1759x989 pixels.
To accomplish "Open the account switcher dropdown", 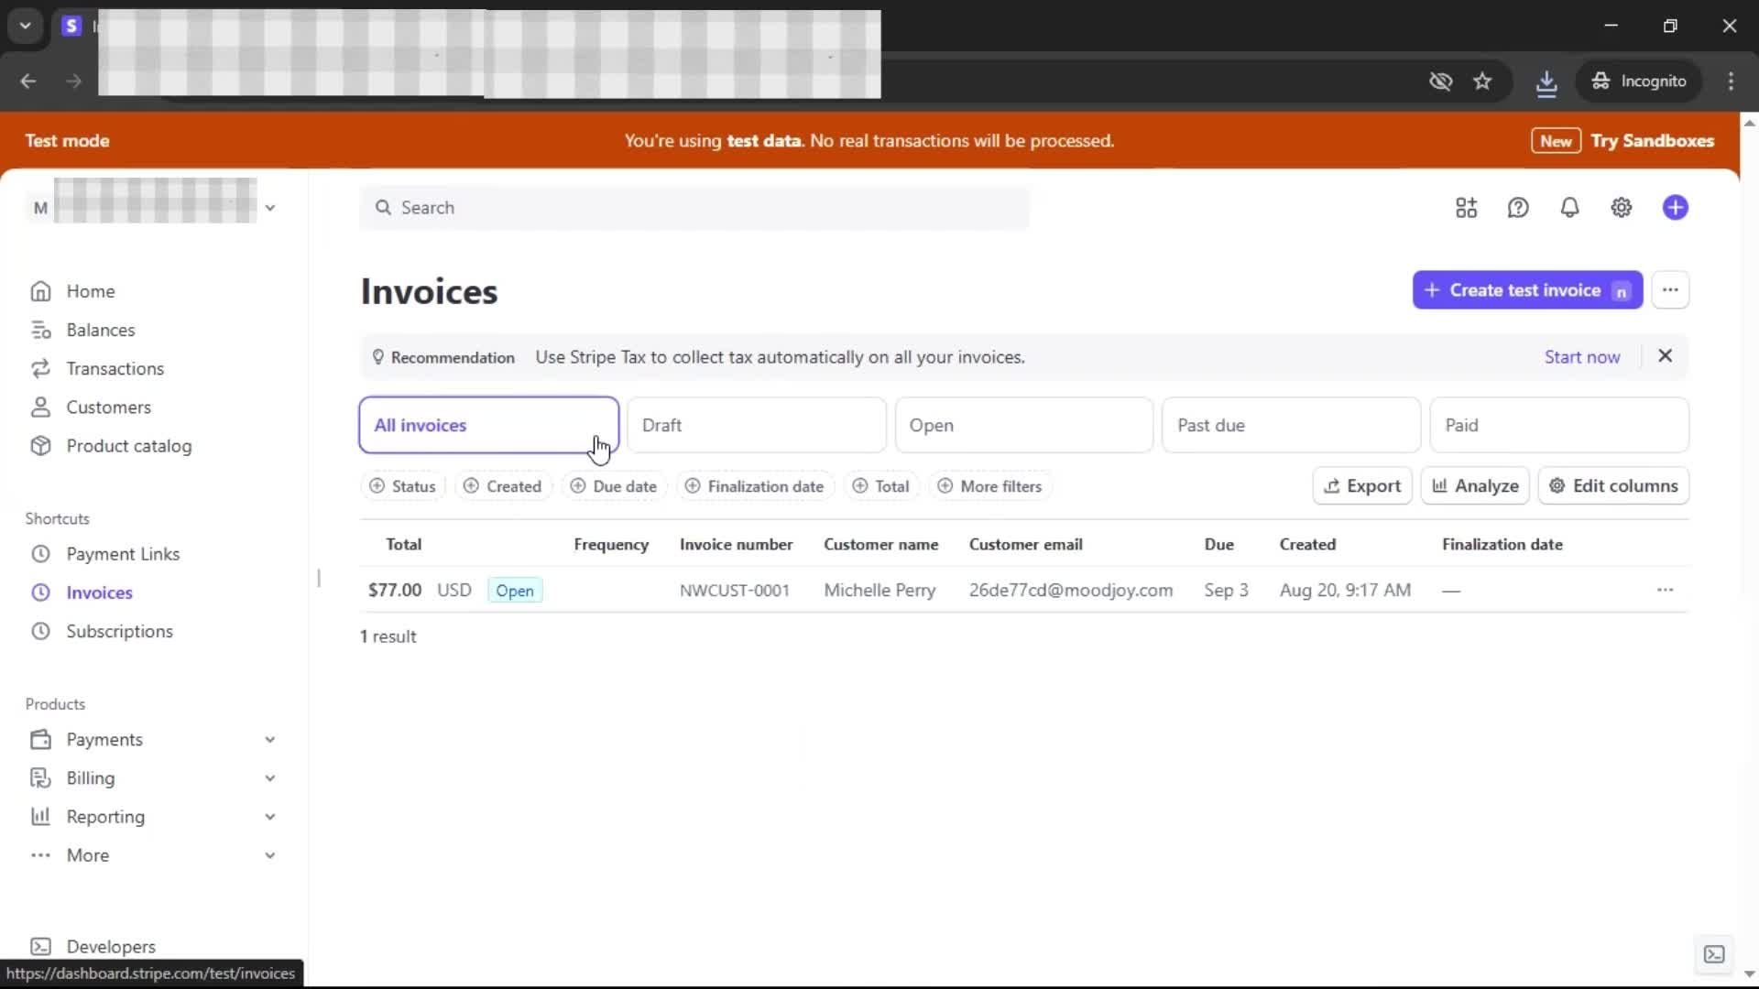I will pyautogui.click(x=269, y=208).
